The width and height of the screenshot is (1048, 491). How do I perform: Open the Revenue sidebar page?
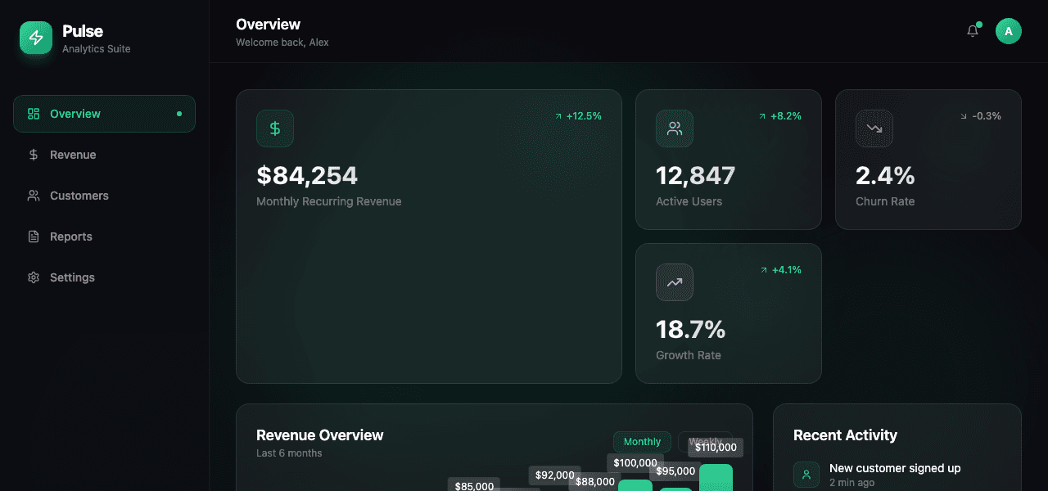point(104,155)
